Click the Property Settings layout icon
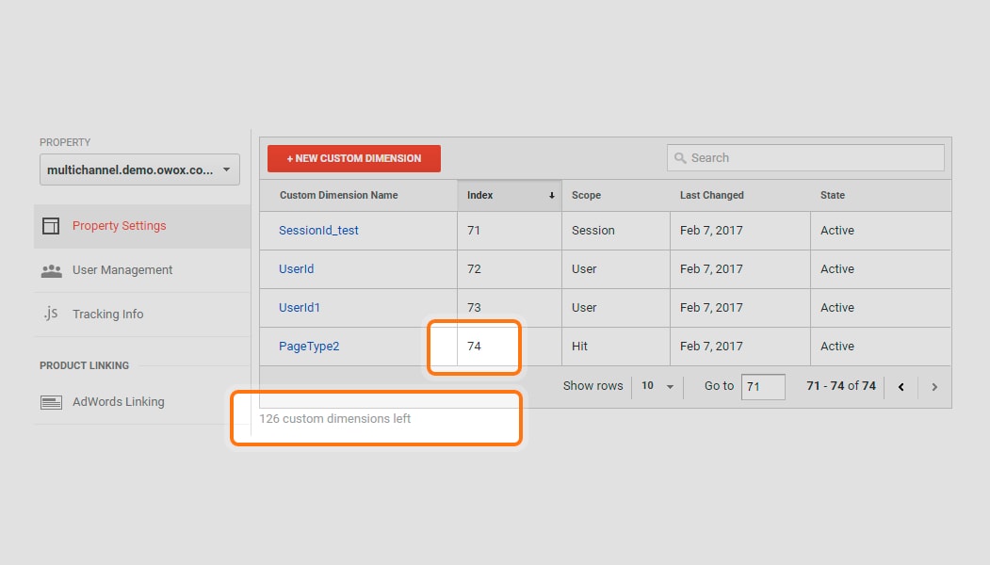Image resolution: width=990 pixels, height=565 pixels. (51, 226)
